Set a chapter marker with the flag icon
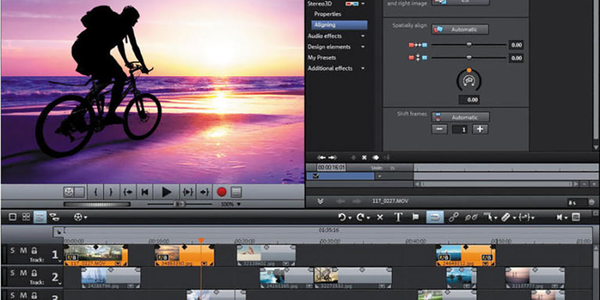This screenshot has width=600, height=300. (x=416, y=217)
